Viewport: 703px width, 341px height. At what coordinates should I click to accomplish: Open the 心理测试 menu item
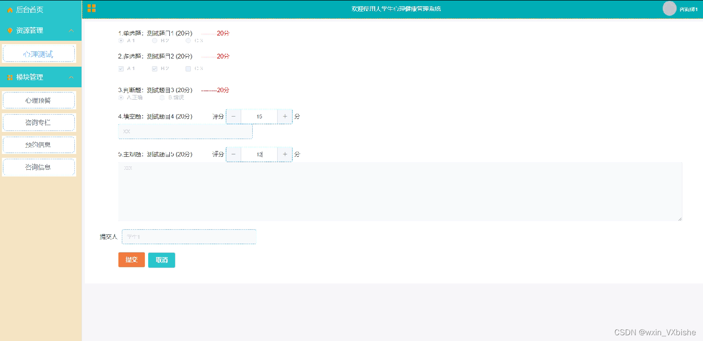click(39, 54)
